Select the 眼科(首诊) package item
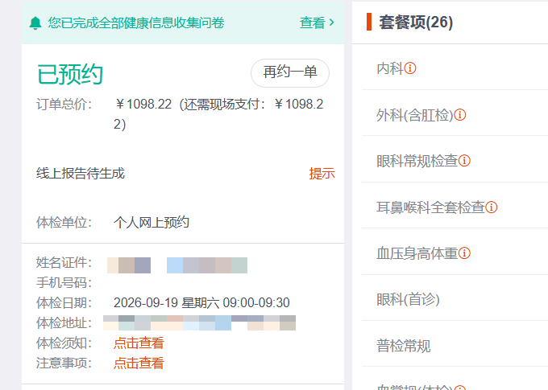 point(455,299)
